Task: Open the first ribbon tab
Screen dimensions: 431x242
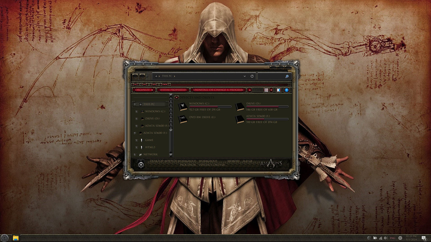Action: [135, 84]
